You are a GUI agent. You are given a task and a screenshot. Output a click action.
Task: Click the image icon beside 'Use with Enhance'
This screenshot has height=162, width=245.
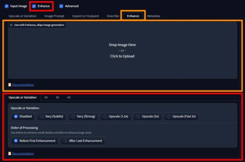pos(11,25)
